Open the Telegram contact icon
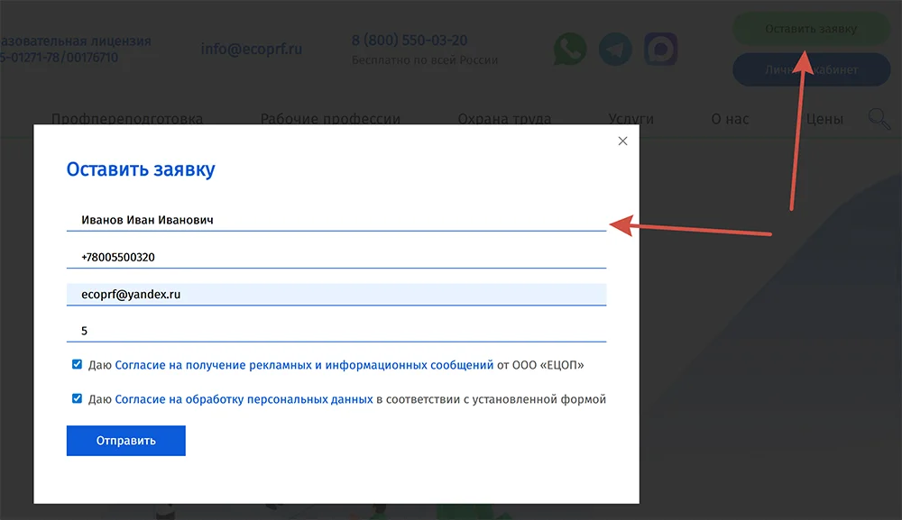 (615, 50)
